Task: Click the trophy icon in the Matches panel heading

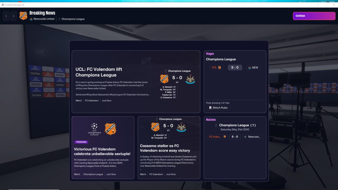Action: point(216,125)
